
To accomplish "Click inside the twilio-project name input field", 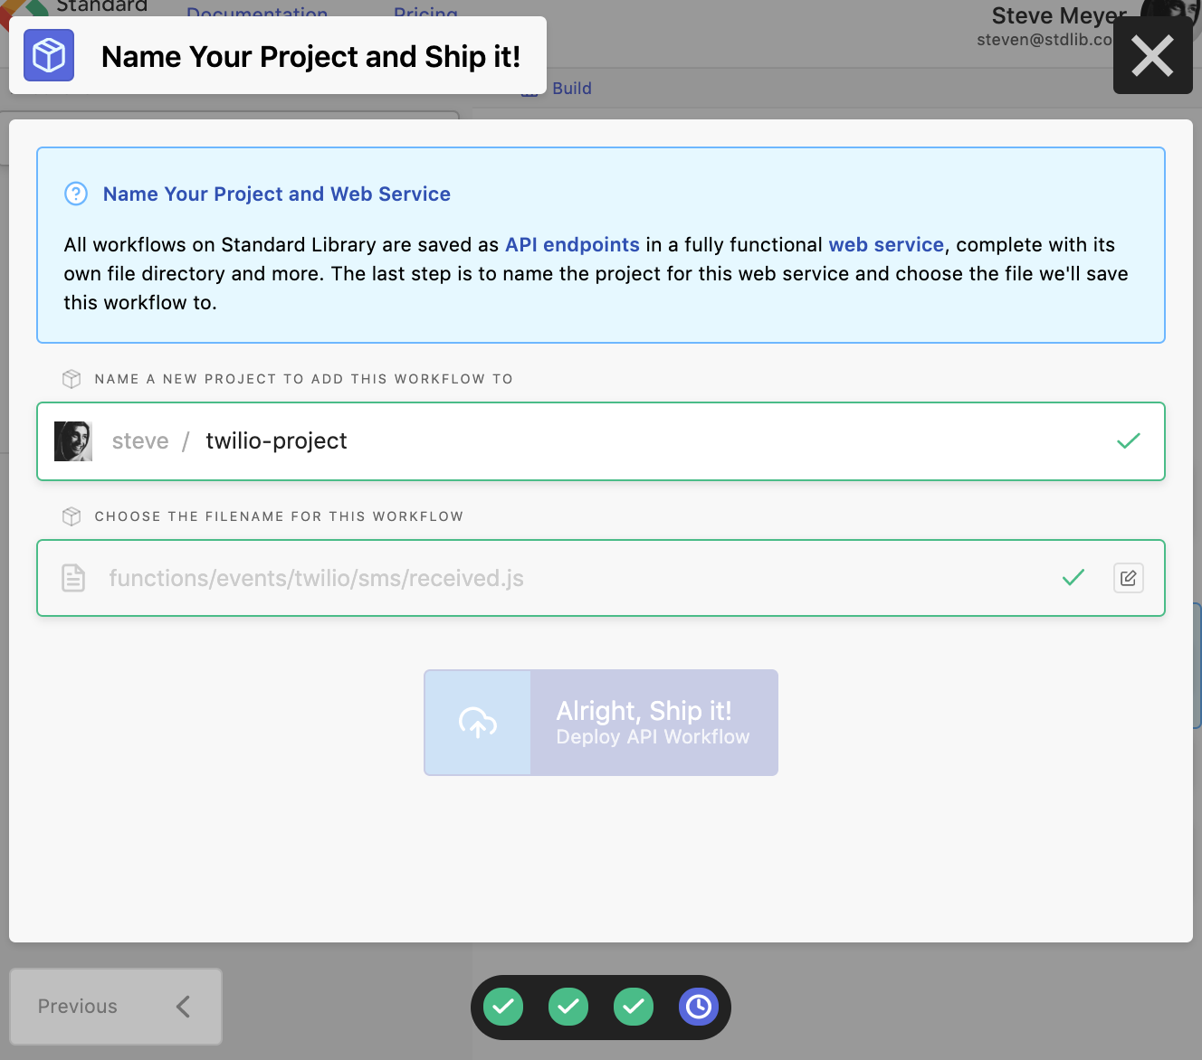I will click(362, 441).
